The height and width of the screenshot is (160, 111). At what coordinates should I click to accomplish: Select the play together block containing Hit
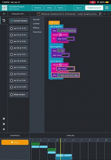pos(56,46)
